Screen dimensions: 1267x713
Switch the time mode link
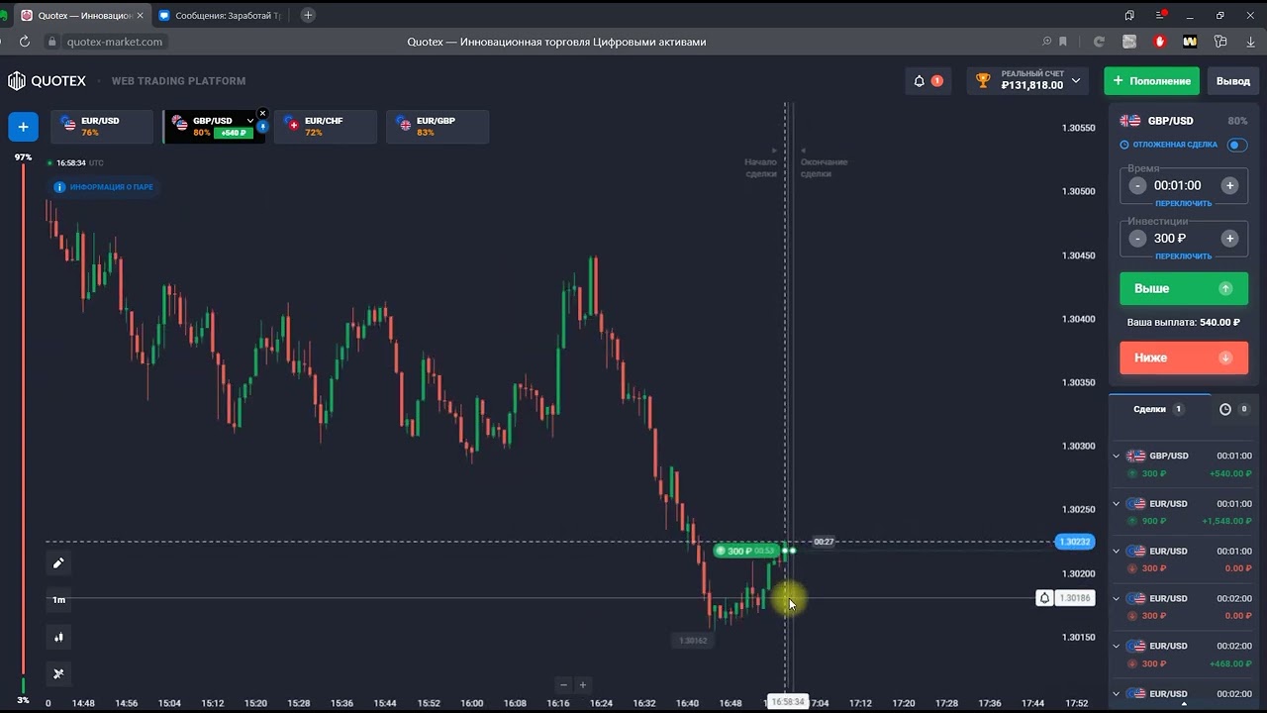tap(1183, 204)
